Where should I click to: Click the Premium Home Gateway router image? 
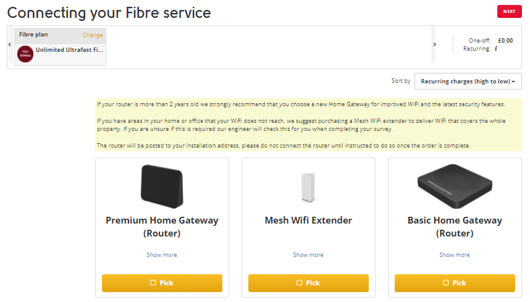(x=162, y=185)
